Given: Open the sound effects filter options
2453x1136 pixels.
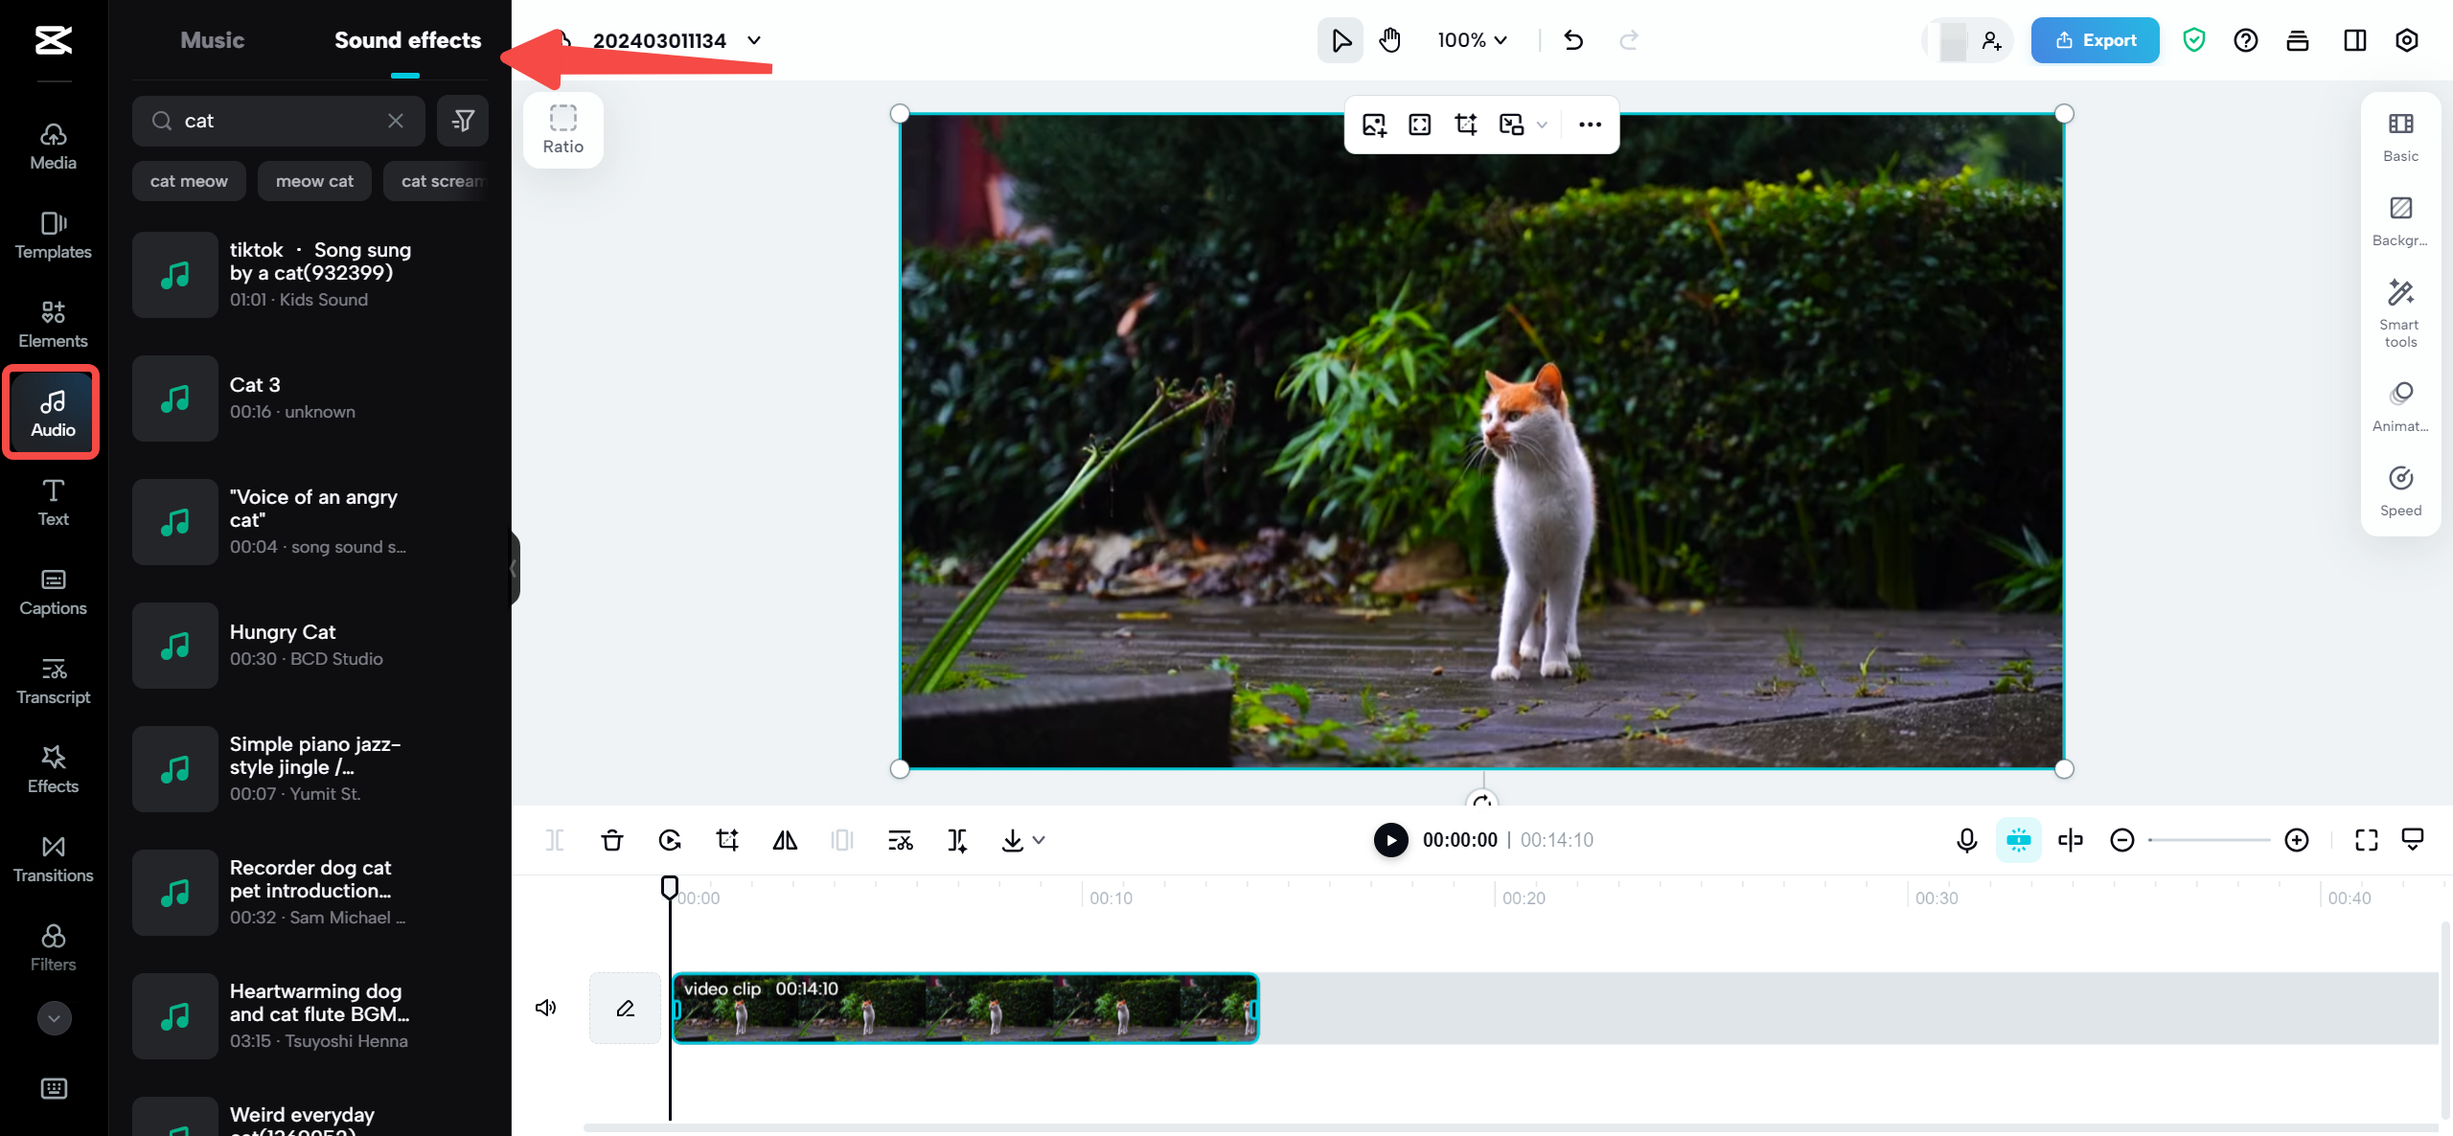Looking at the screenshot, I should click(463, 121).
